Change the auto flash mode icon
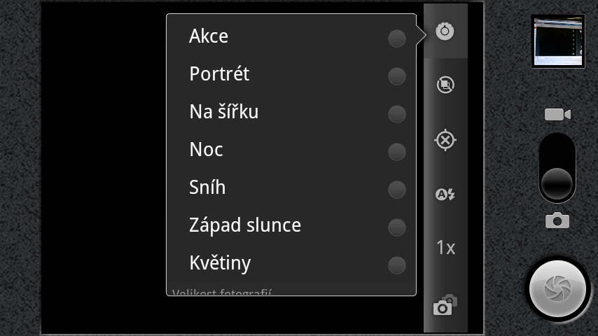 point(445,195)
